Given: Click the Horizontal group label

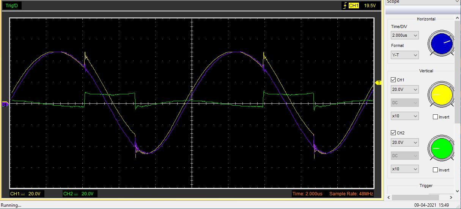Looking at the screenshot, I should click(x=426, y=19).
